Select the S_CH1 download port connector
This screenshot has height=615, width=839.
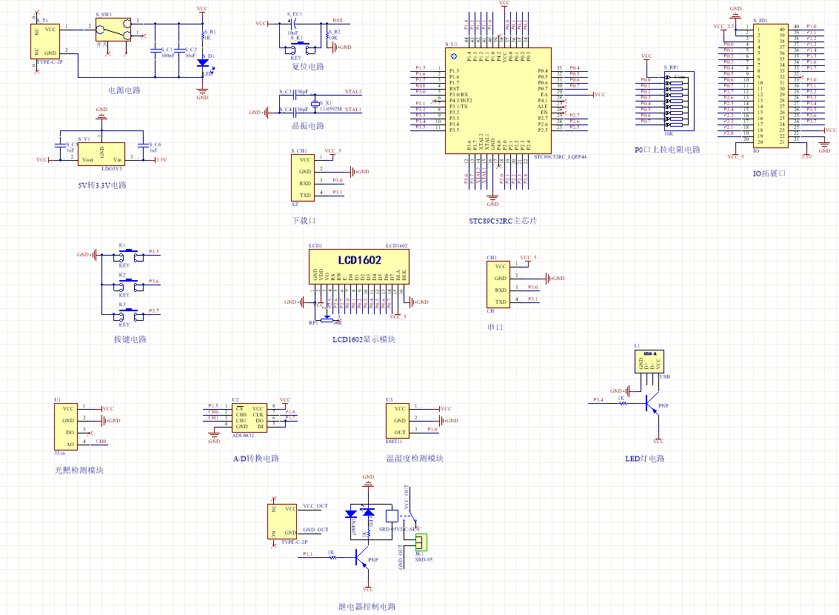tap(302, 177)
